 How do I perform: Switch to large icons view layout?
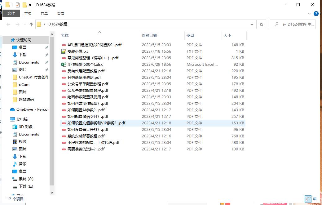315,199
